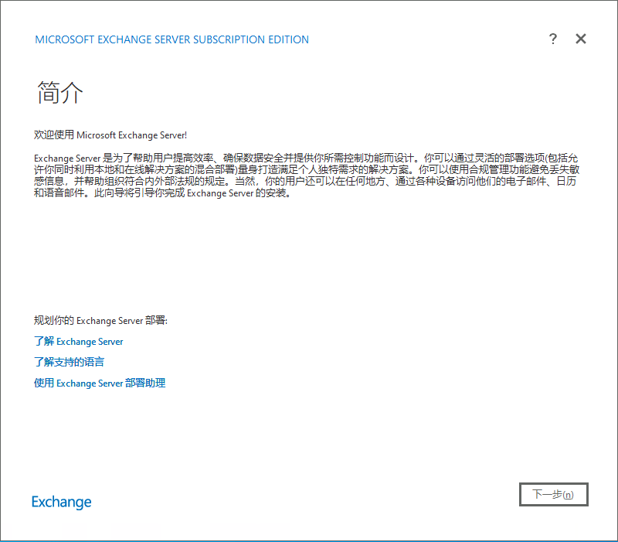
Task: Click the 简介 page heading
Action: pos(59,92)
